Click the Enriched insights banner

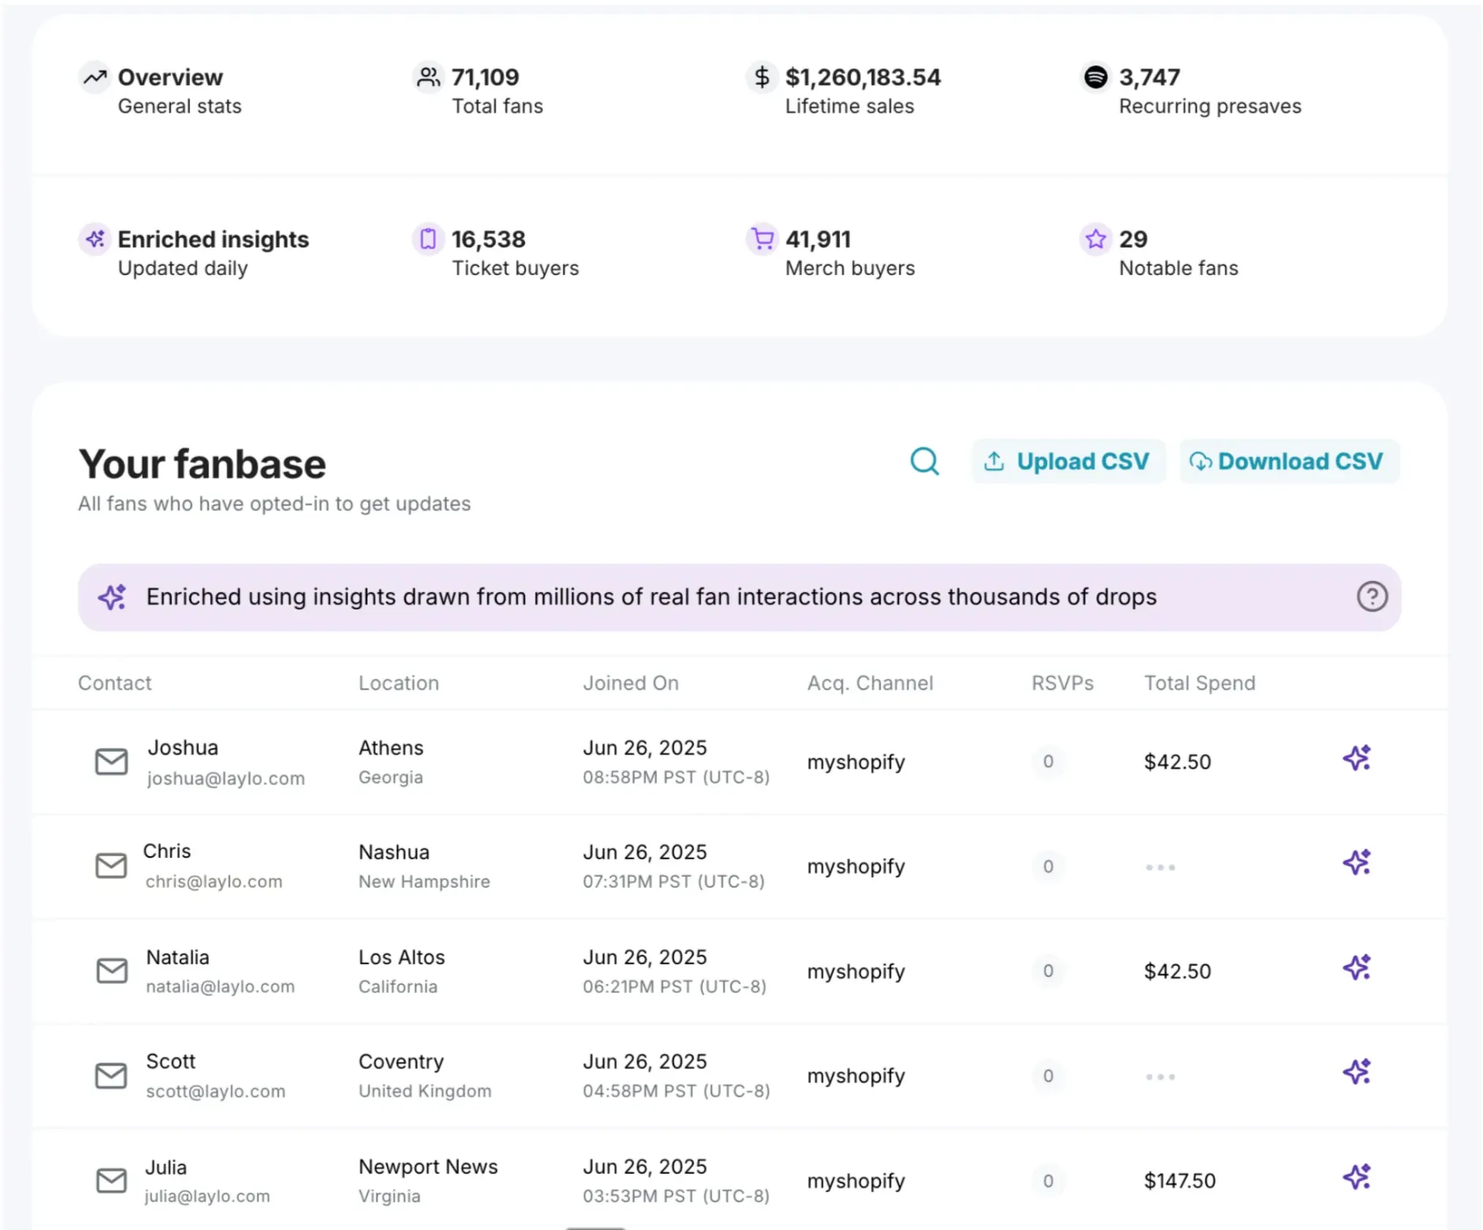[x=651, y=597]
